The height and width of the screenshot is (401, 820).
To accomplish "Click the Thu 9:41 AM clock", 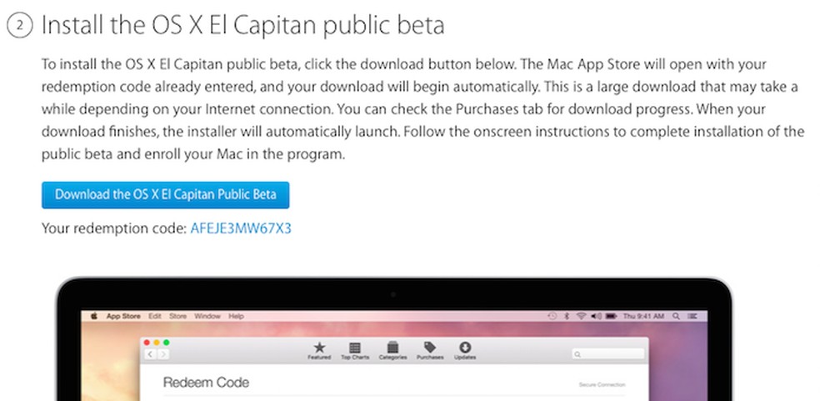I will point(643,316).
